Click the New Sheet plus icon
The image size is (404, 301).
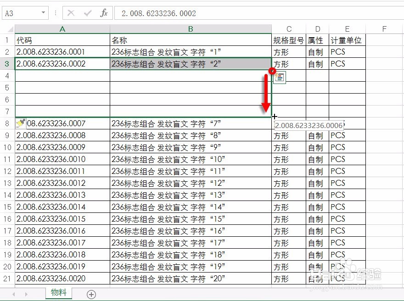click(91, 293)
